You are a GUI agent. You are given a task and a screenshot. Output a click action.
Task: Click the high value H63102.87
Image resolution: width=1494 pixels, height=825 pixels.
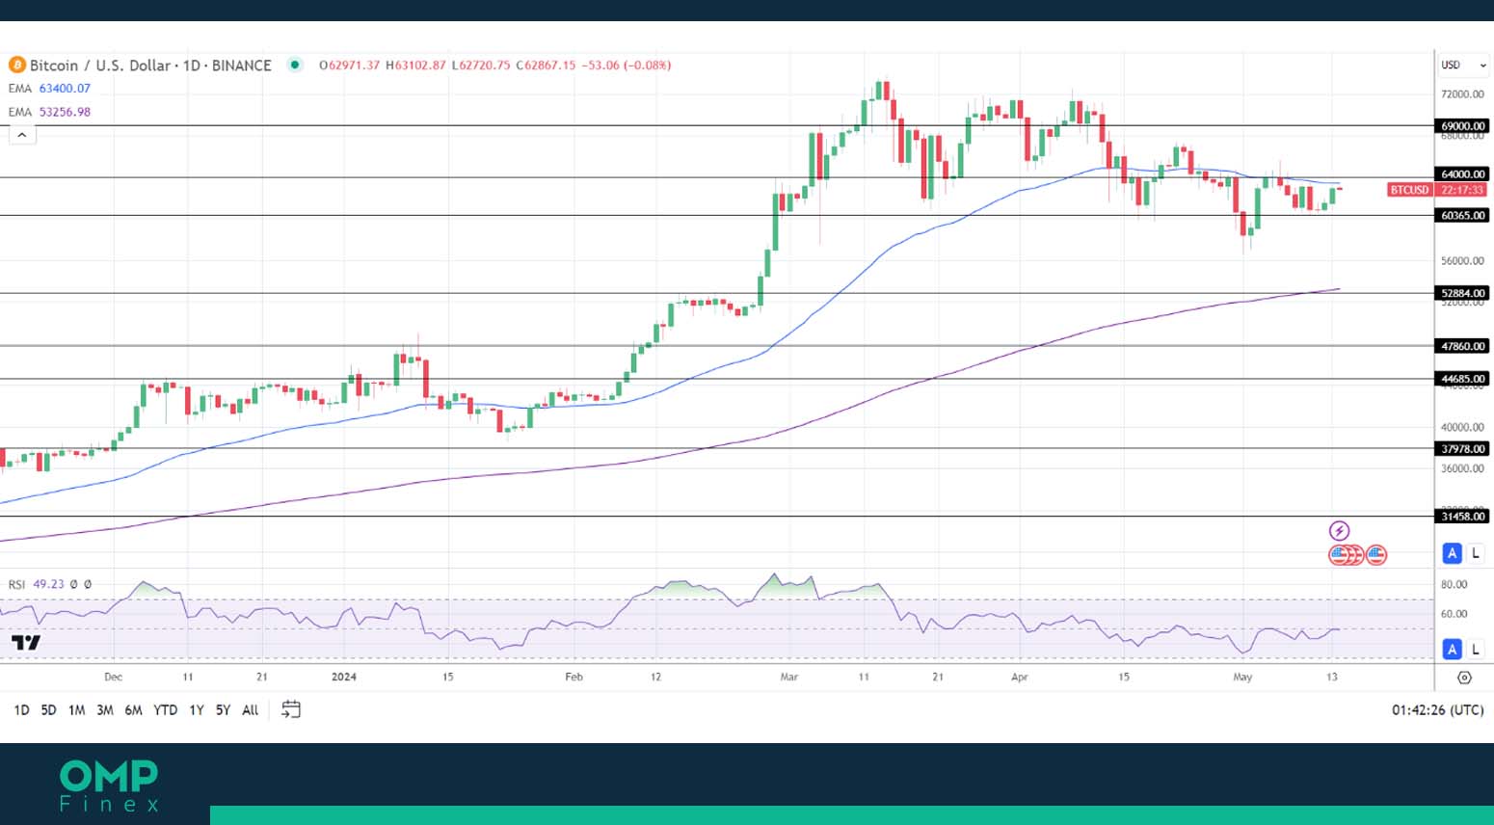[x=415, y=66]
